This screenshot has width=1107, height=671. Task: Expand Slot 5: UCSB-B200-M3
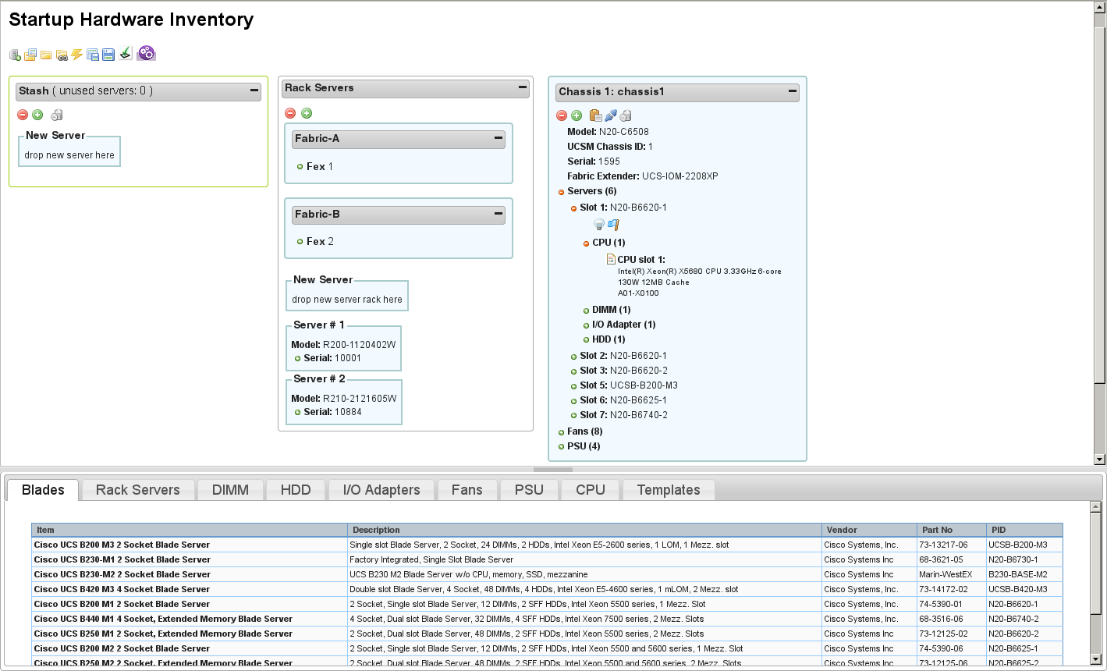click(x=574, y=386)
